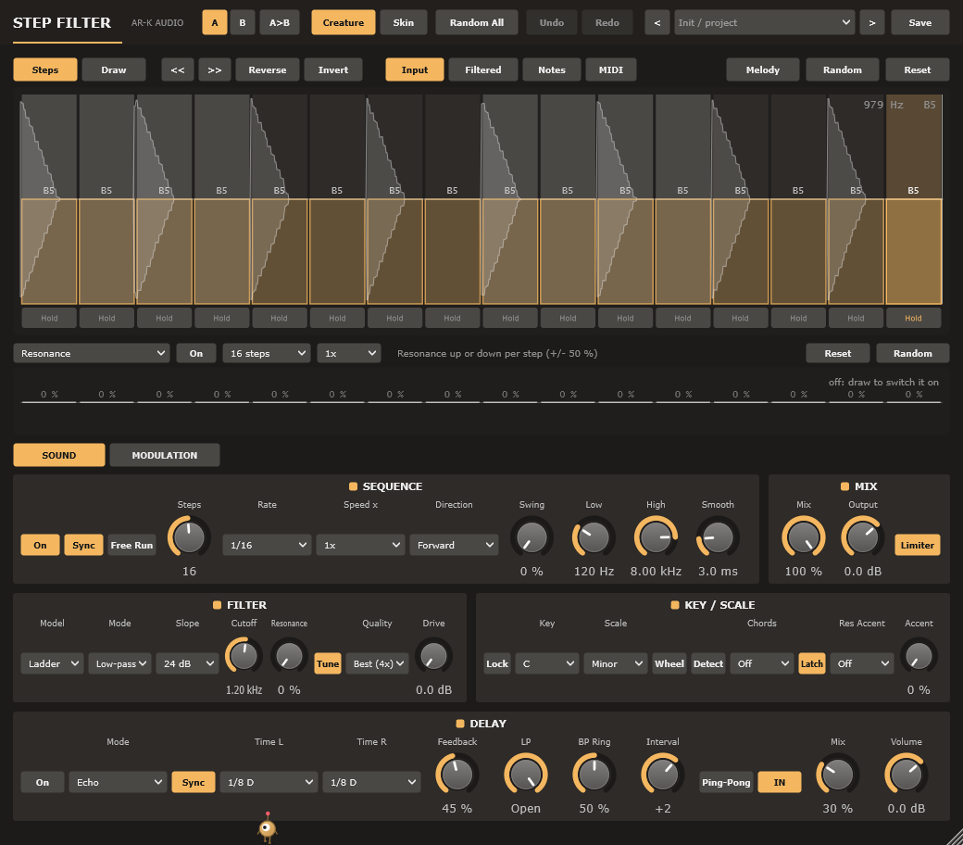The width and height of the screenshot is (963, 845).
Task: Open the sequence Rate 1/16 dropdown
Action: coord(267,545)
